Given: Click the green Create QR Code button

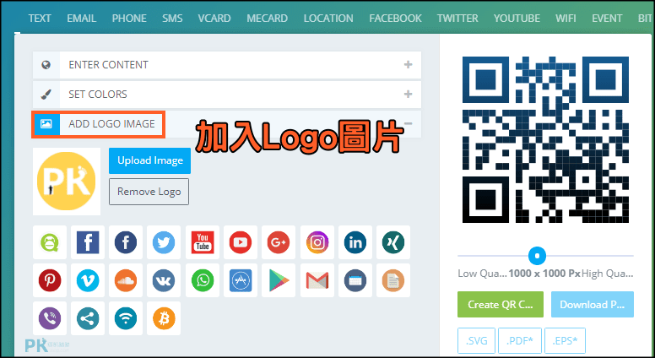Looking at the screenshot, I should (x=501, y=305).
